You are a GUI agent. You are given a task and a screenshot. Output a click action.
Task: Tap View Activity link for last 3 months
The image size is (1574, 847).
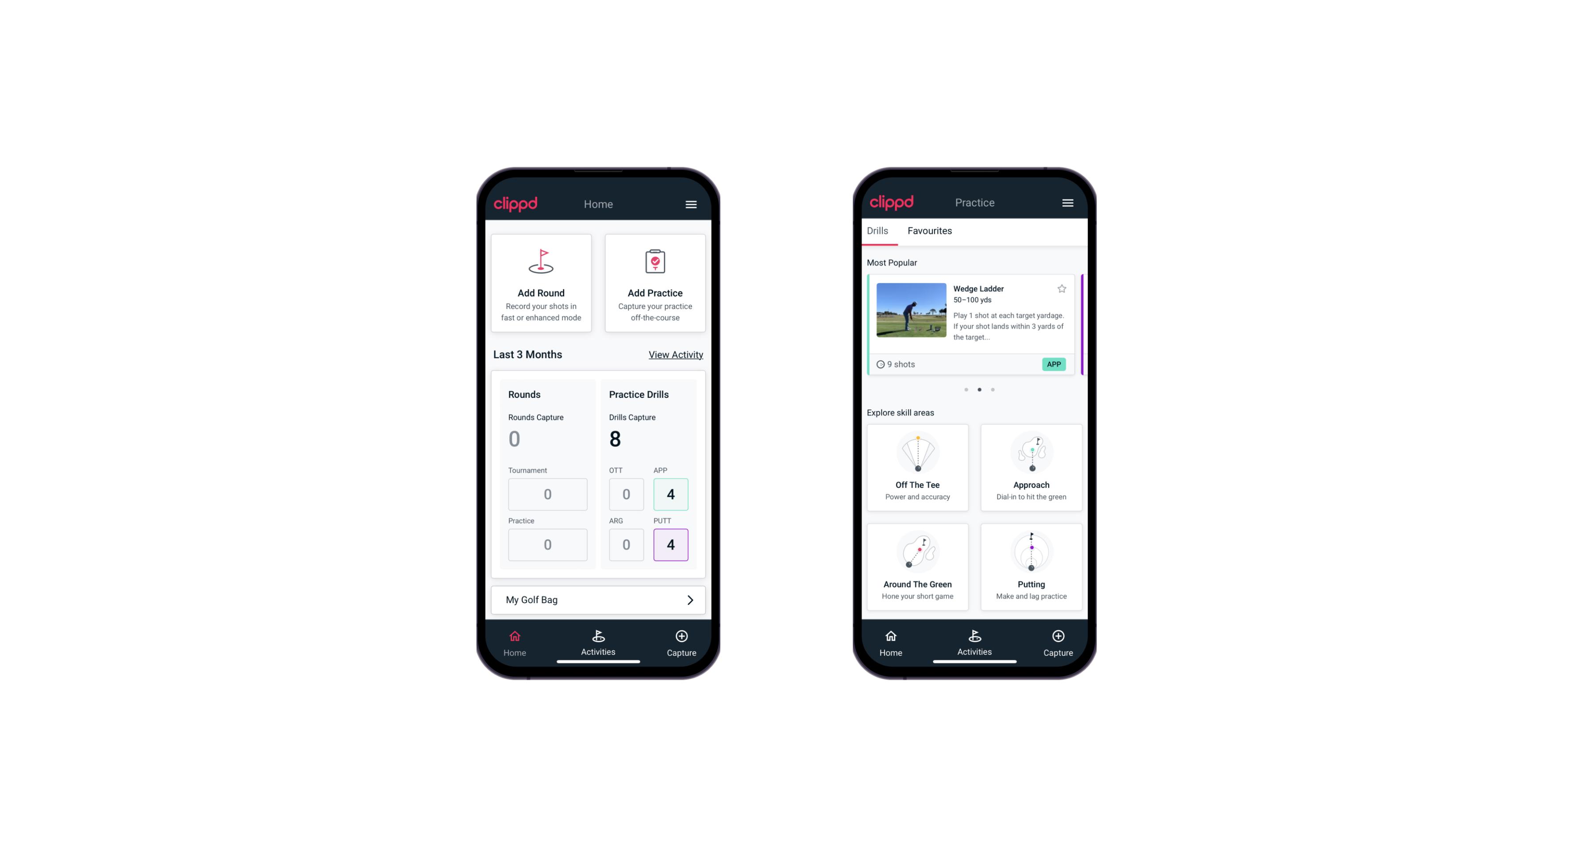click(675, 354)
